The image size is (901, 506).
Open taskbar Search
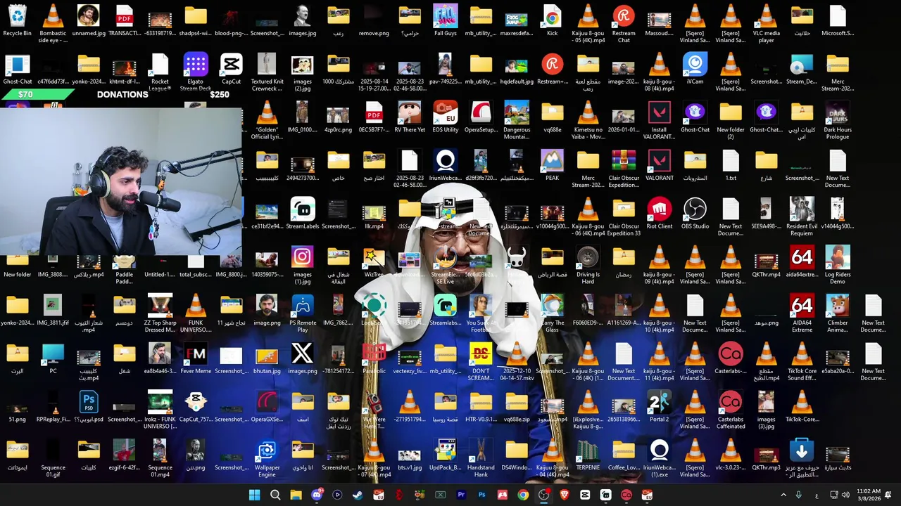coord(275,495)
